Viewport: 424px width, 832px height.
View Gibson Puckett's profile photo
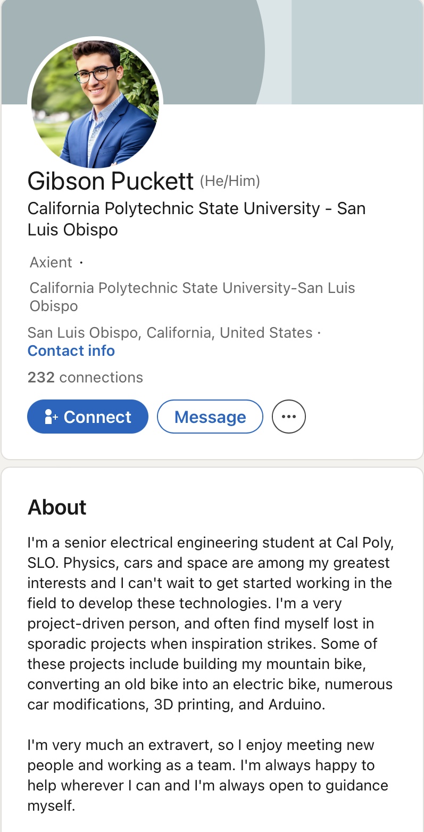(95, 103)
